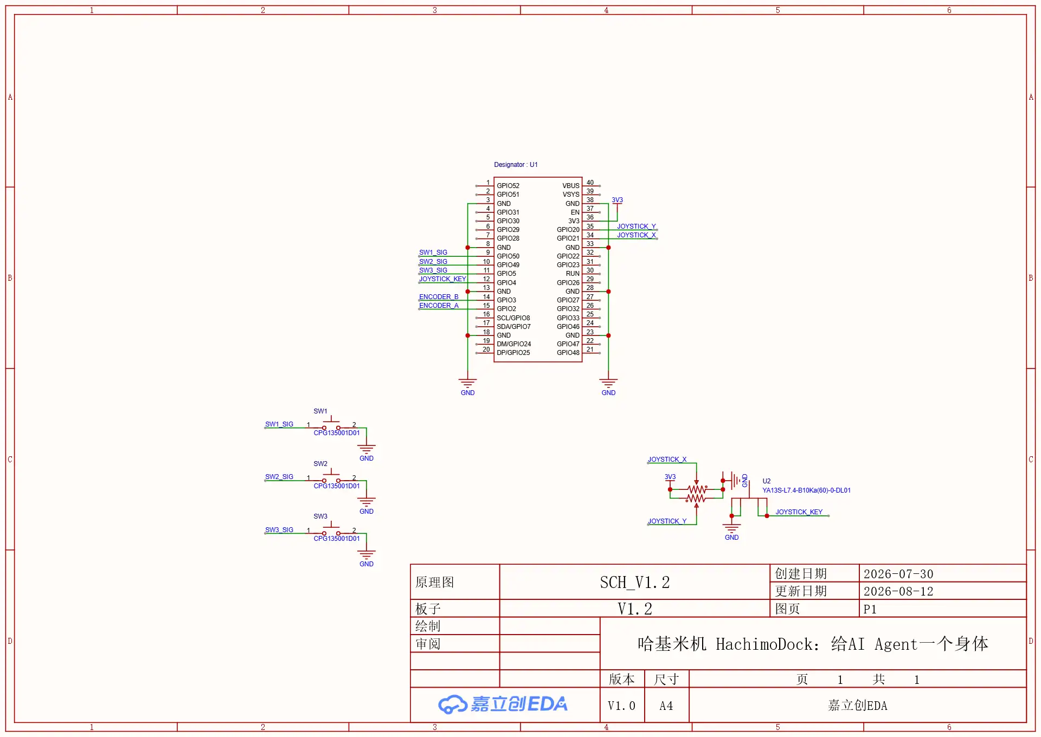Screen dimensions: 1041x737
Task: Select the SW3 pushbutton switch symbol
Action: pos(331,529)
